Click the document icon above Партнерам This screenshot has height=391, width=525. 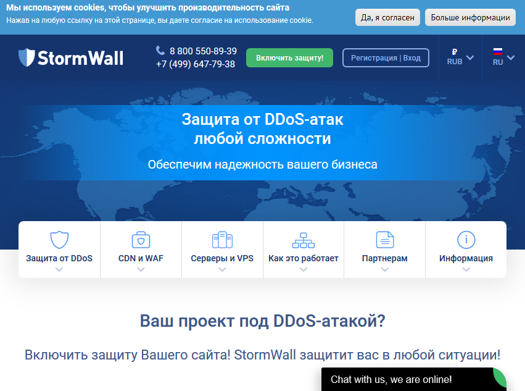385,240
